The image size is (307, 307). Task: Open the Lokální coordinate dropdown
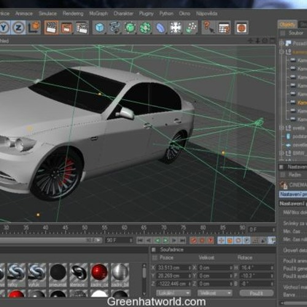pyautogui.click(x=174, y=293)
